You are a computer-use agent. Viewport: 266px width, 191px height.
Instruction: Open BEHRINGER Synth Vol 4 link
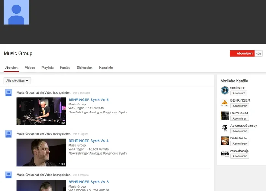click(x=88, y=141)
